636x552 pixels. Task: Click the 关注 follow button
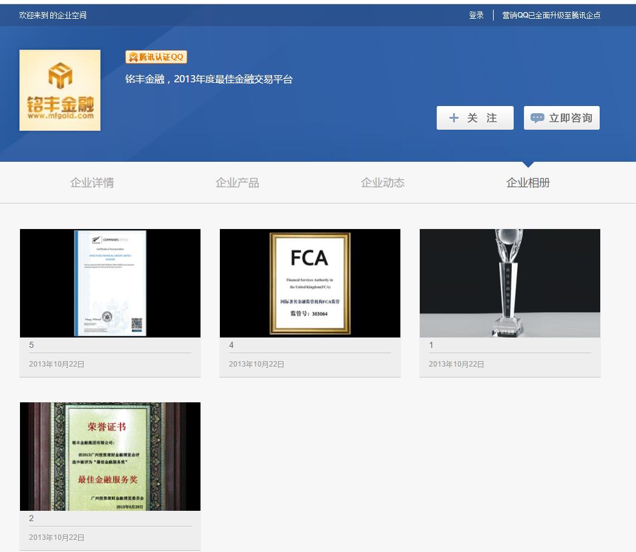[x=475, y=118]
